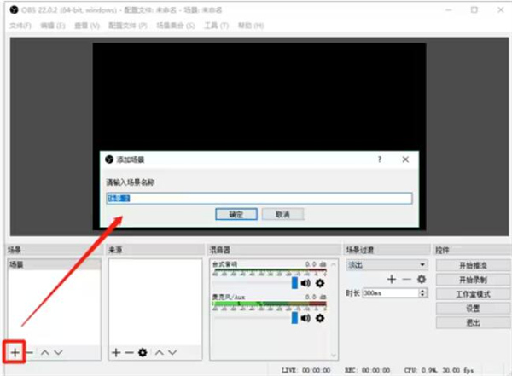512x376 pixels.
Task: Click the transition duration spinner arrows
Action: (422, 292)
